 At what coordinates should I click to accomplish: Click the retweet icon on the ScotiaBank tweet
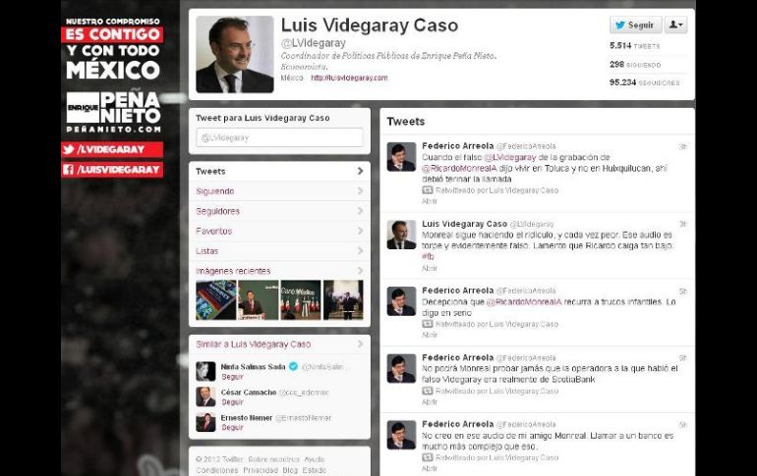point(428,391)
